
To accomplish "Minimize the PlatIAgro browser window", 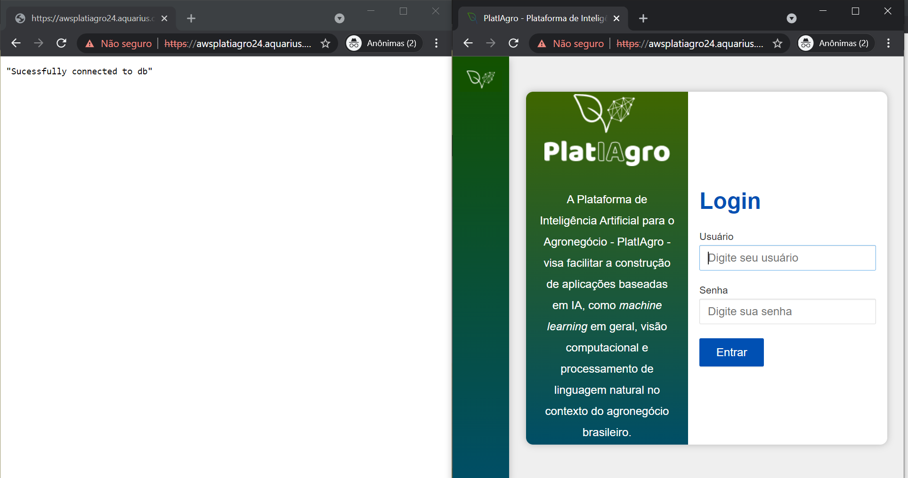I will (x=823, y=11).
